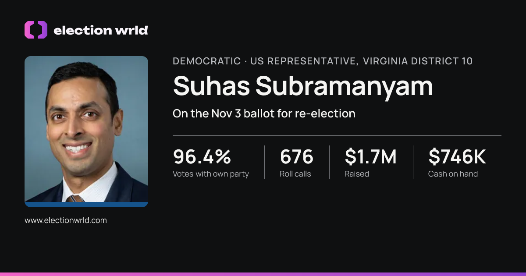Click the "DEMOCRATIC" party label

207,61
